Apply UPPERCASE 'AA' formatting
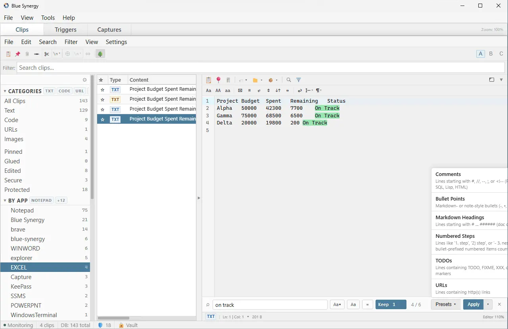Screen dimensions: 508x329 (x=218, y=90)
